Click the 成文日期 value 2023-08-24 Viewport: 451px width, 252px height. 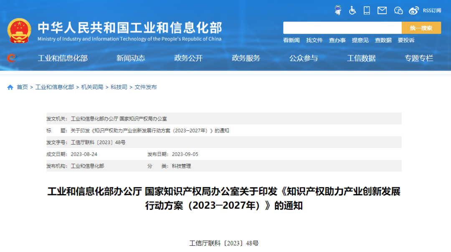(x=84, y=155)
